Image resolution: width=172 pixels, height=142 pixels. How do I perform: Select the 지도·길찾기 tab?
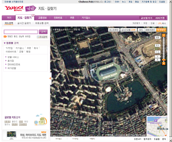[24, 18]
